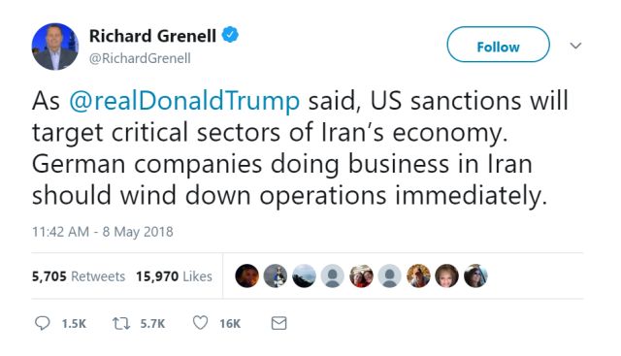Click the blue verified badge
Image resolution: width=621 pixels, height=356 pixels.
click(230, 35)
